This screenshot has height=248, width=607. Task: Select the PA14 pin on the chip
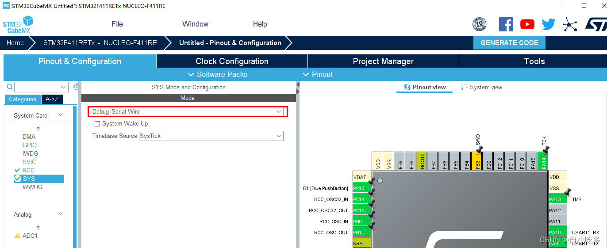pyautogui.click(x=543, y=161)
